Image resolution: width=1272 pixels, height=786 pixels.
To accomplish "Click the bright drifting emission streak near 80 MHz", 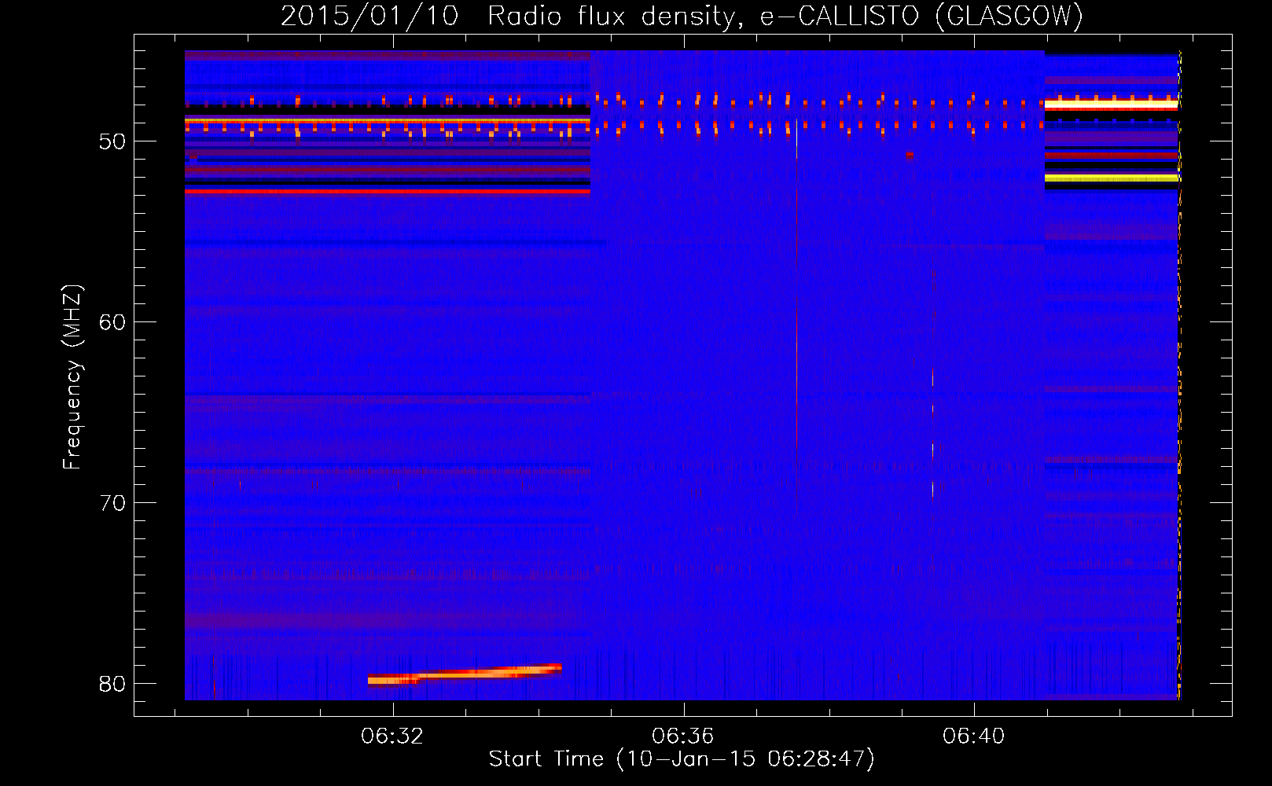I will [x=465, y=674].
